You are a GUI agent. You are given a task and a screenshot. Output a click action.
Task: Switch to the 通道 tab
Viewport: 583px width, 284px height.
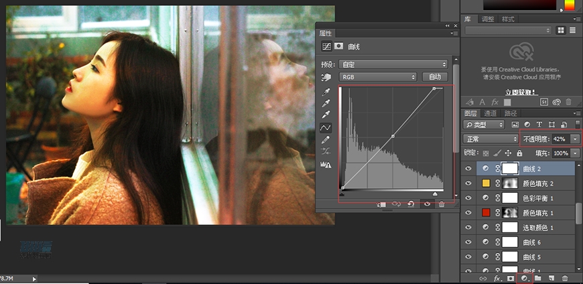(491, 113)
